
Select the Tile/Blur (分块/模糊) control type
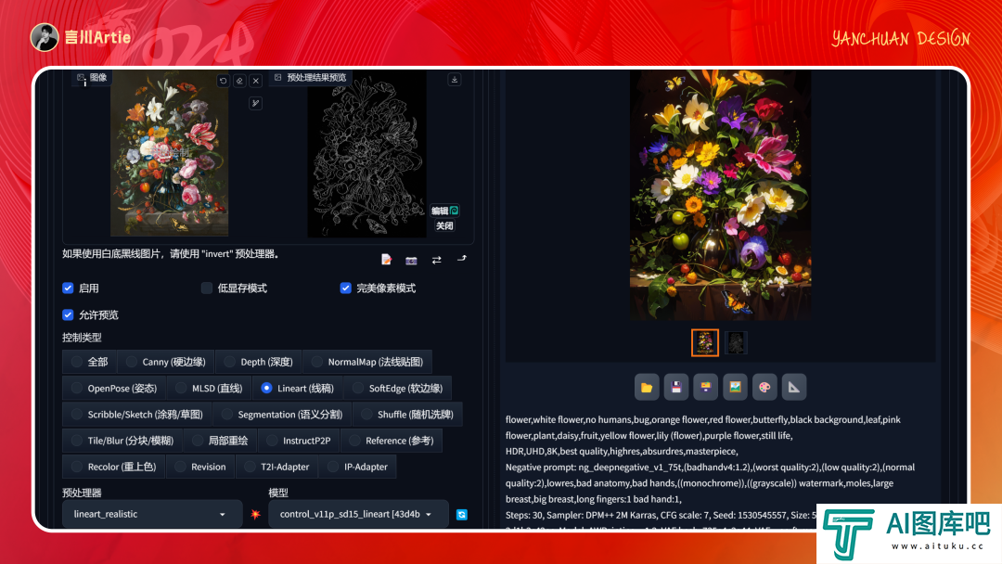pyautogui.click(x=122, y=441)
